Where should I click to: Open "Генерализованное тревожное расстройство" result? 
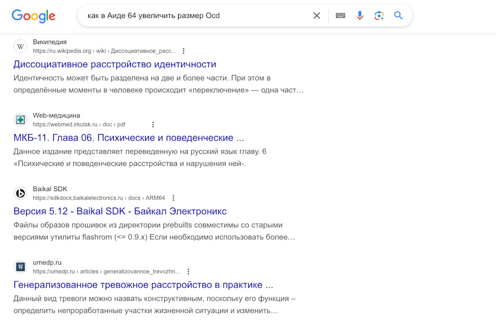click(x=143, y=285)
